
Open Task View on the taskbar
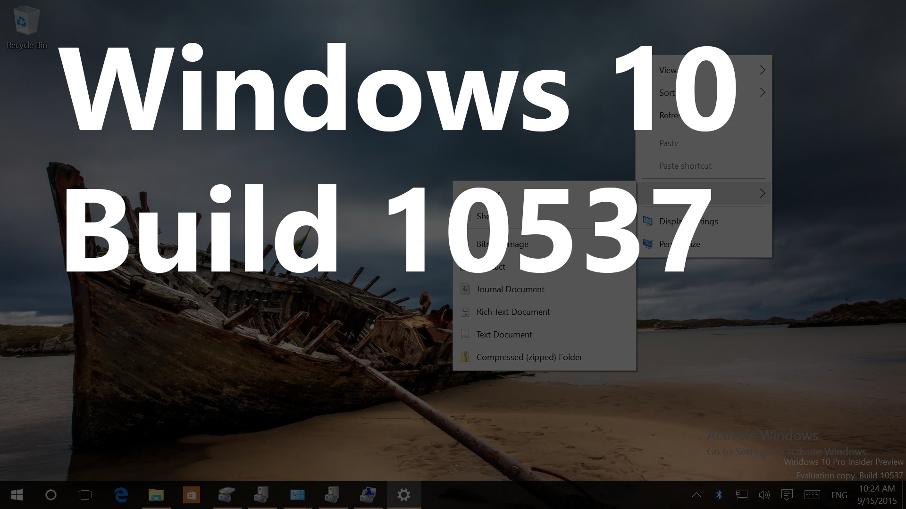pyautogui.click(x=85, y=495)
